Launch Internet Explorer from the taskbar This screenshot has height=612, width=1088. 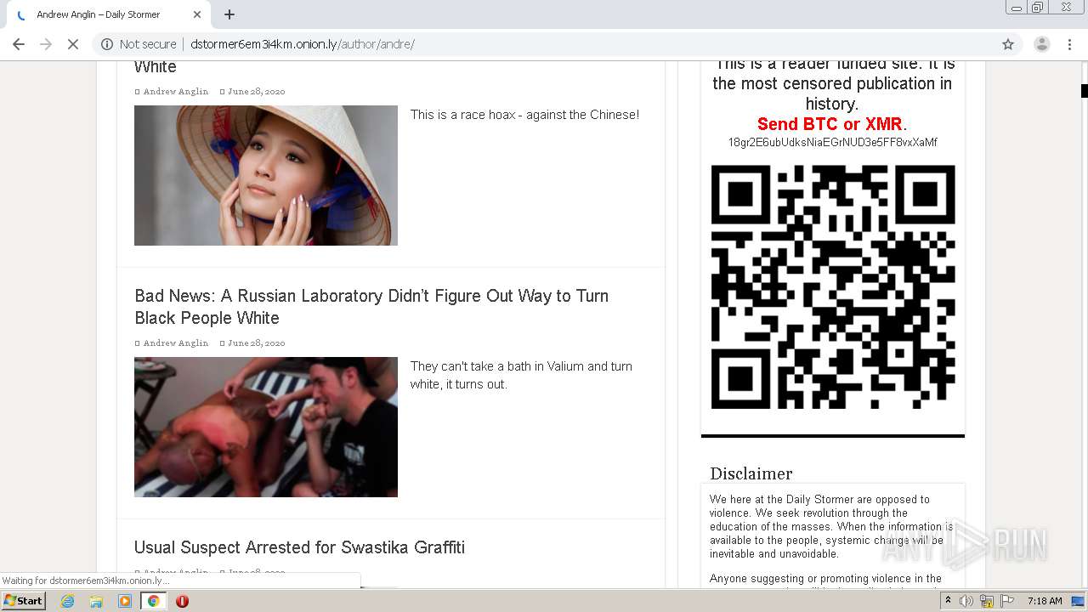point(67,601)
